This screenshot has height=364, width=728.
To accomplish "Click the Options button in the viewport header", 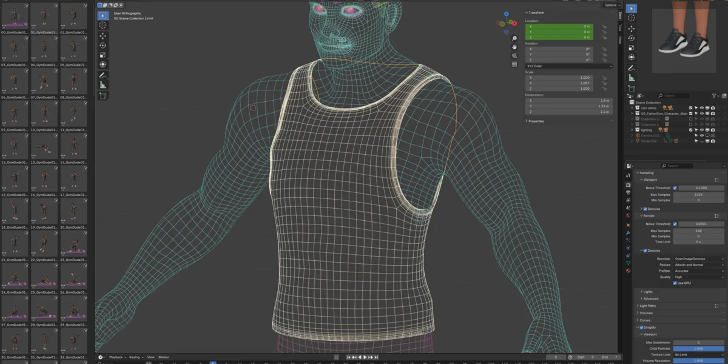I will point(610,5).
